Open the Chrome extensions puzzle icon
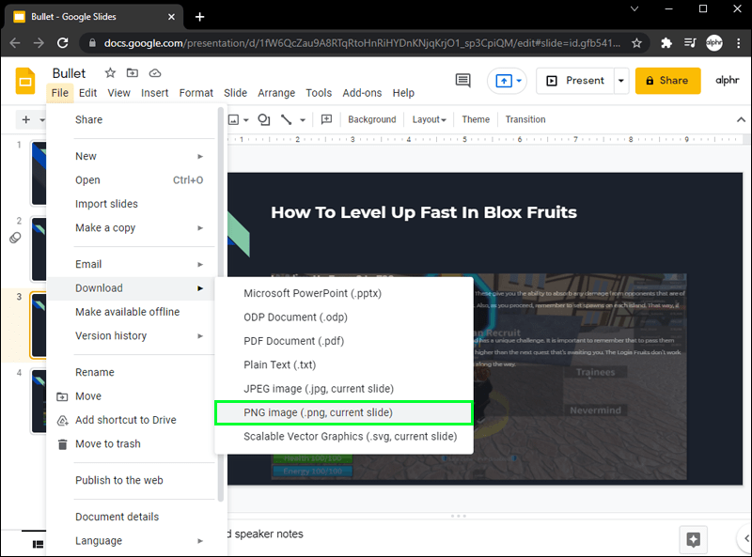Screen dimensions: 752x557 666,43
